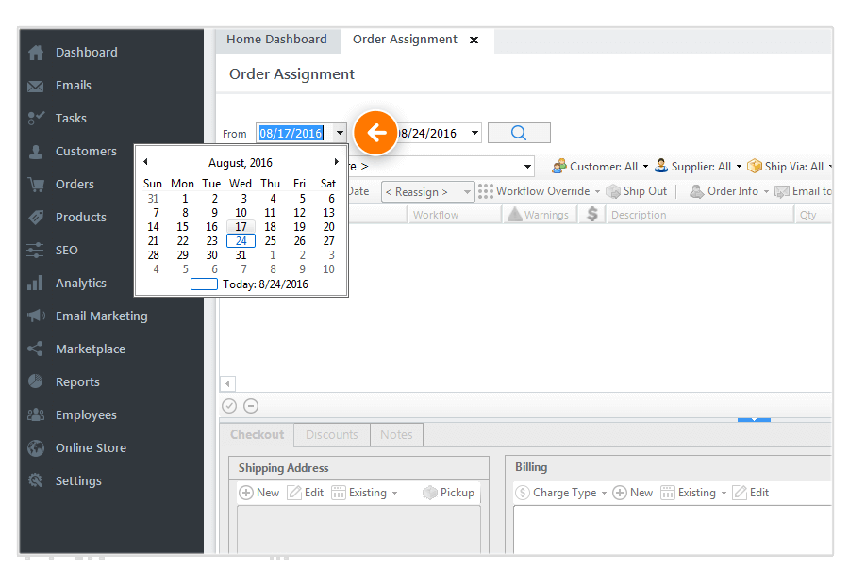
Task: Open Online Store globe icon
Action: pos(36,447)
